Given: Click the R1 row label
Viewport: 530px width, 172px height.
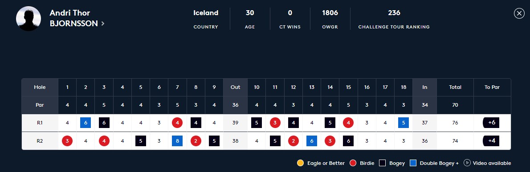Looking at the screenshot, I should point(40,123).
